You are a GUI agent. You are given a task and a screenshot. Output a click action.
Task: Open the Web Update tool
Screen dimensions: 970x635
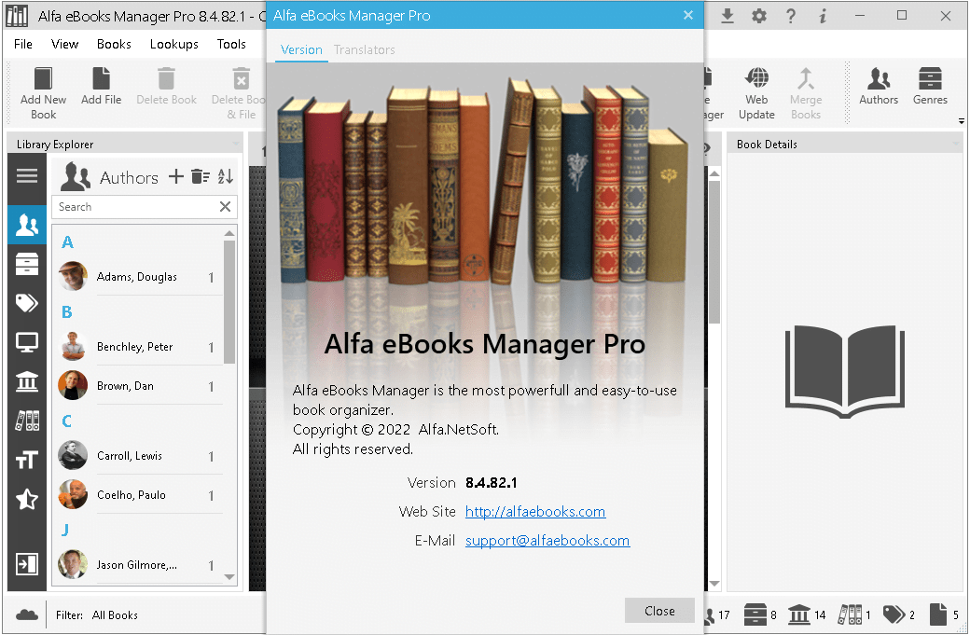point(756,93)
